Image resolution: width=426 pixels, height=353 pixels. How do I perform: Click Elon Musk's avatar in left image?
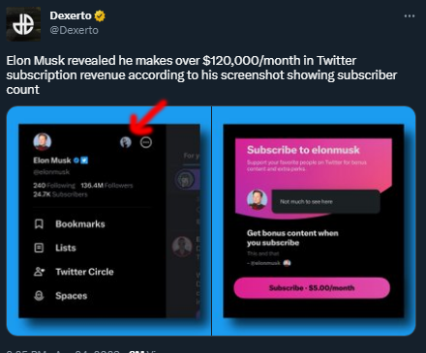click(x=43, y=141)
